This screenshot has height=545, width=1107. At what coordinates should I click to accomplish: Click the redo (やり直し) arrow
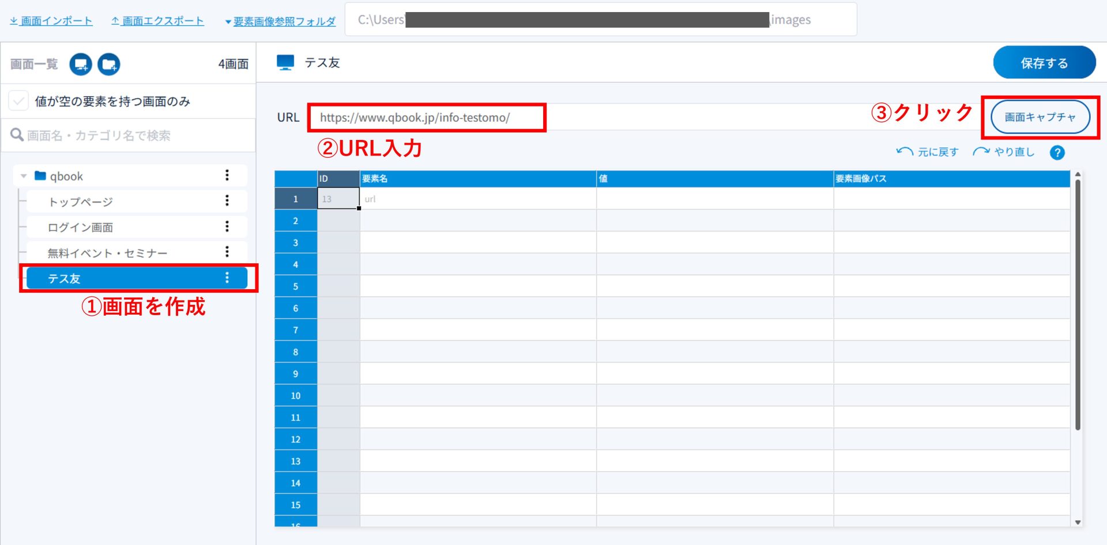(x=981, y=152)
